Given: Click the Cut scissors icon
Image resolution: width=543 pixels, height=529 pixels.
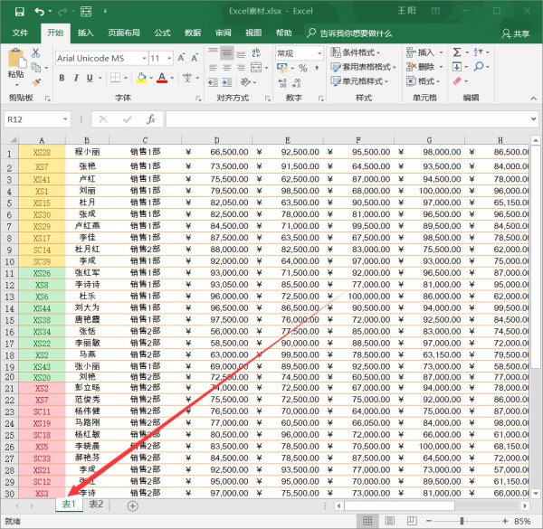Looking at the screenshot, I should point(37,52).
